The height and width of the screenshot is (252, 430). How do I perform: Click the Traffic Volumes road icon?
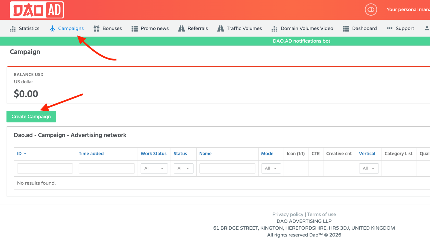tap(220, 28)
